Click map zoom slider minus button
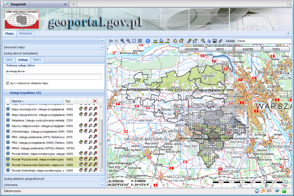The width and height of the screenshot is (294, 196). (117, 55)
